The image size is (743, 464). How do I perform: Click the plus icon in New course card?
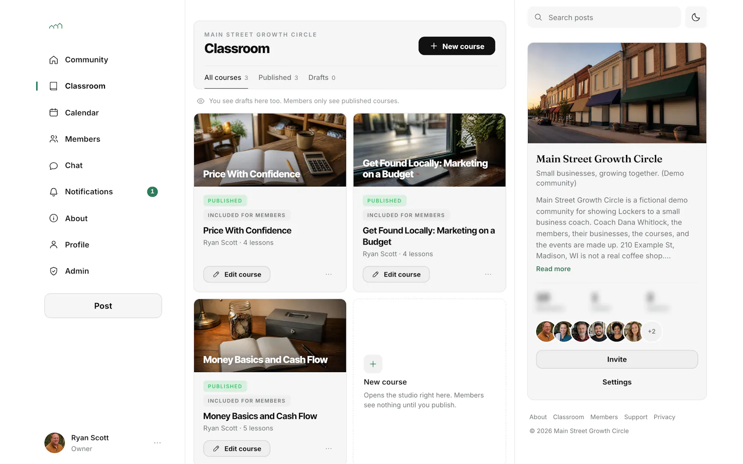point(373,364)
